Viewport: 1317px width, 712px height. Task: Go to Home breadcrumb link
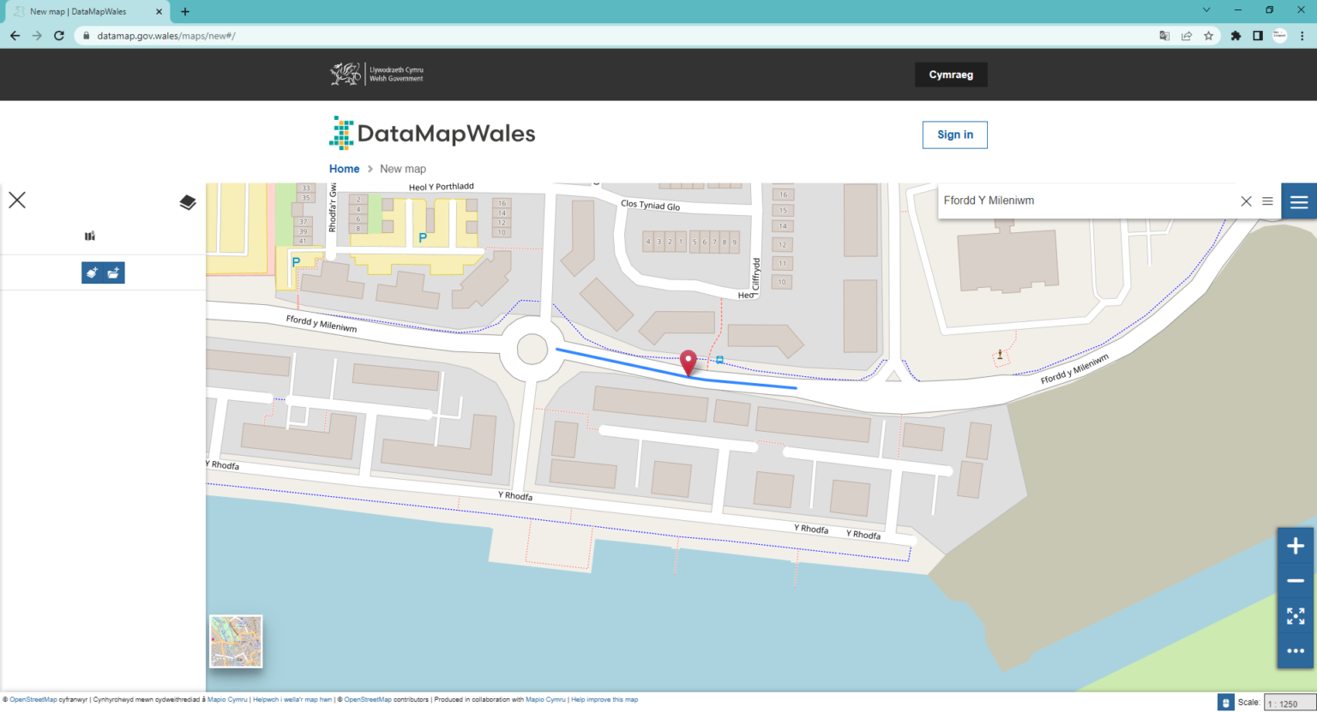(344, 169)
